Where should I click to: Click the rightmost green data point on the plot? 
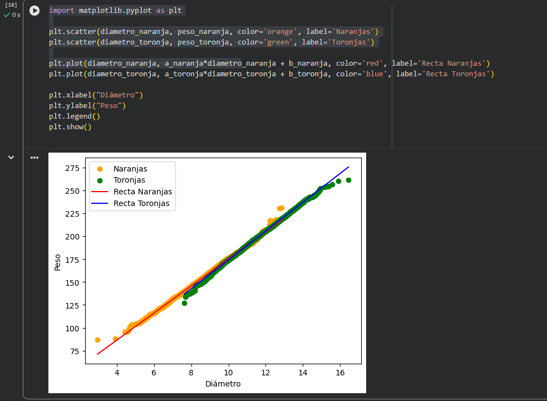pos(348,180)
